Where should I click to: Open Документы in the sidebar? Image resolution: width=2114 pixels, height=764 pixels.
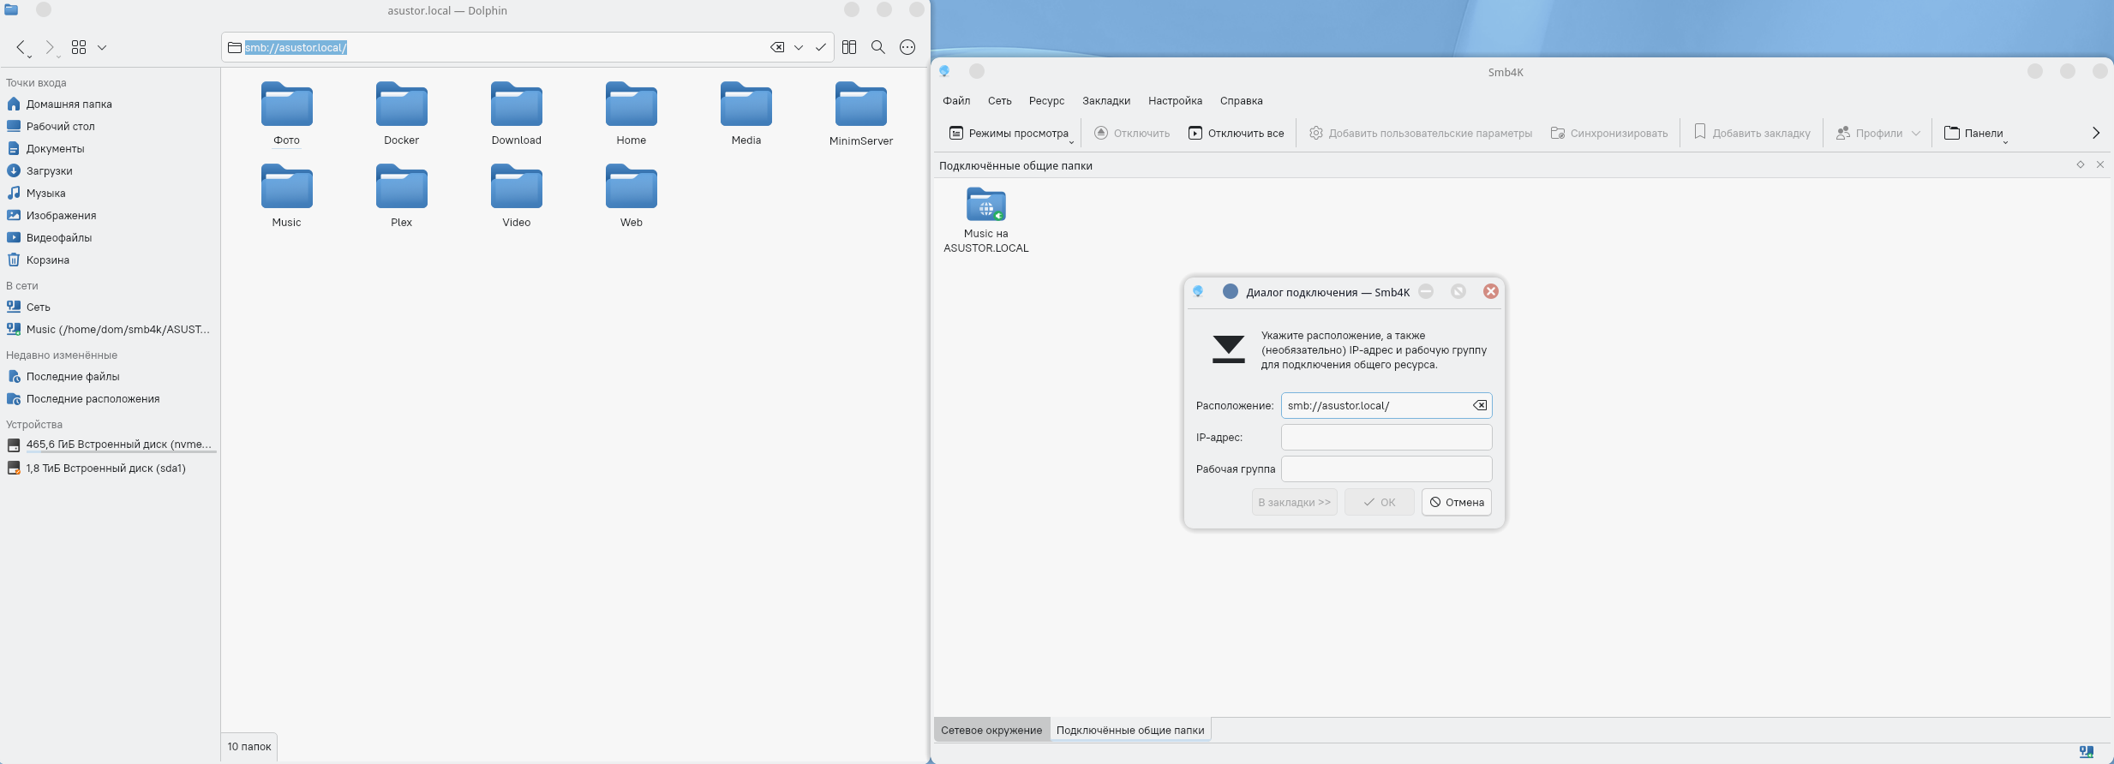coord(110,148)
